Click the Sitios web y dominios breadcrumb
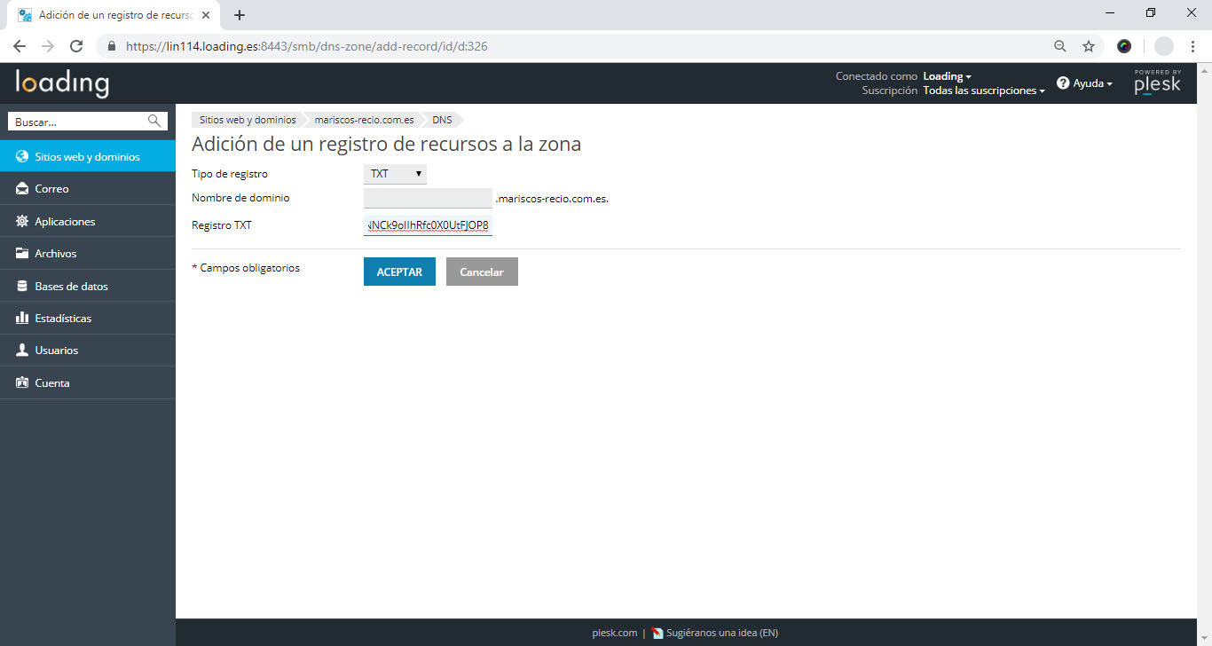The image size is (1212, 646). pos(248,120)
